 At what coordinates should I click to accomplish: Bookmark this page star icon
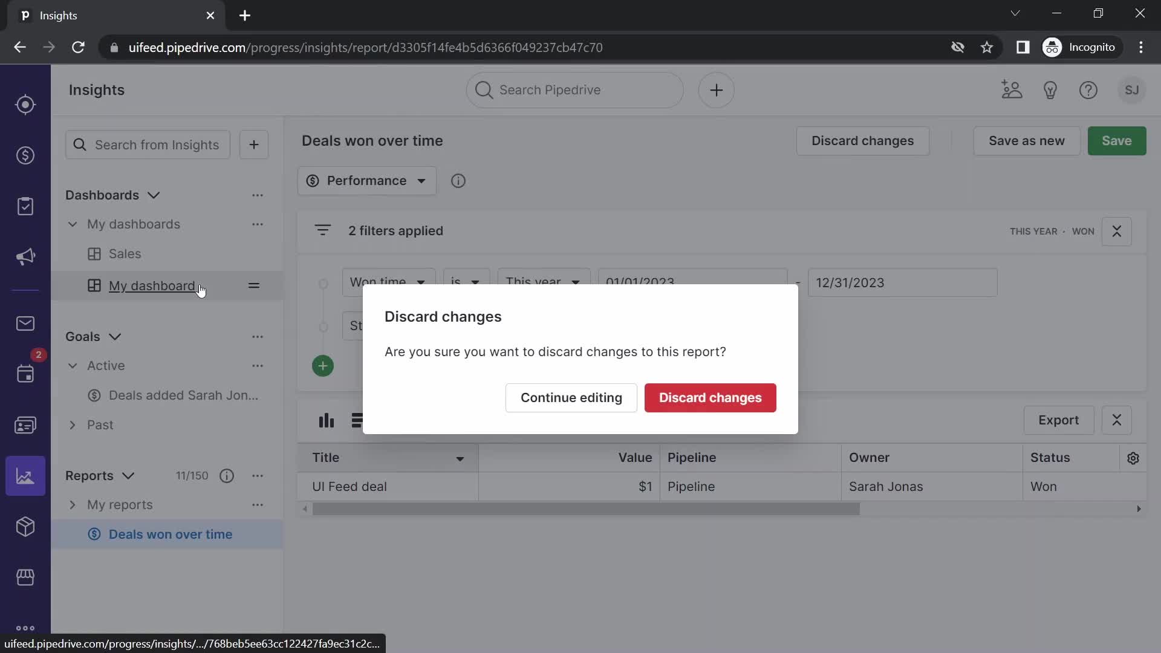[987, 47]
